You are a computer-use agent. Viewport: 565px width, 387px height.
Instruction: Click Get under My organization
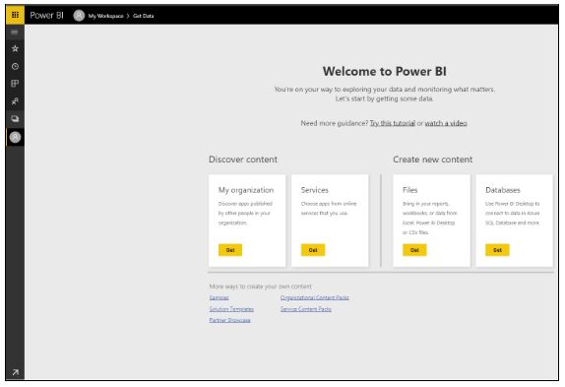pos(230,250)
